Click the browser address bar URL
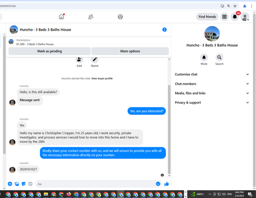 (x=8, y=6)
